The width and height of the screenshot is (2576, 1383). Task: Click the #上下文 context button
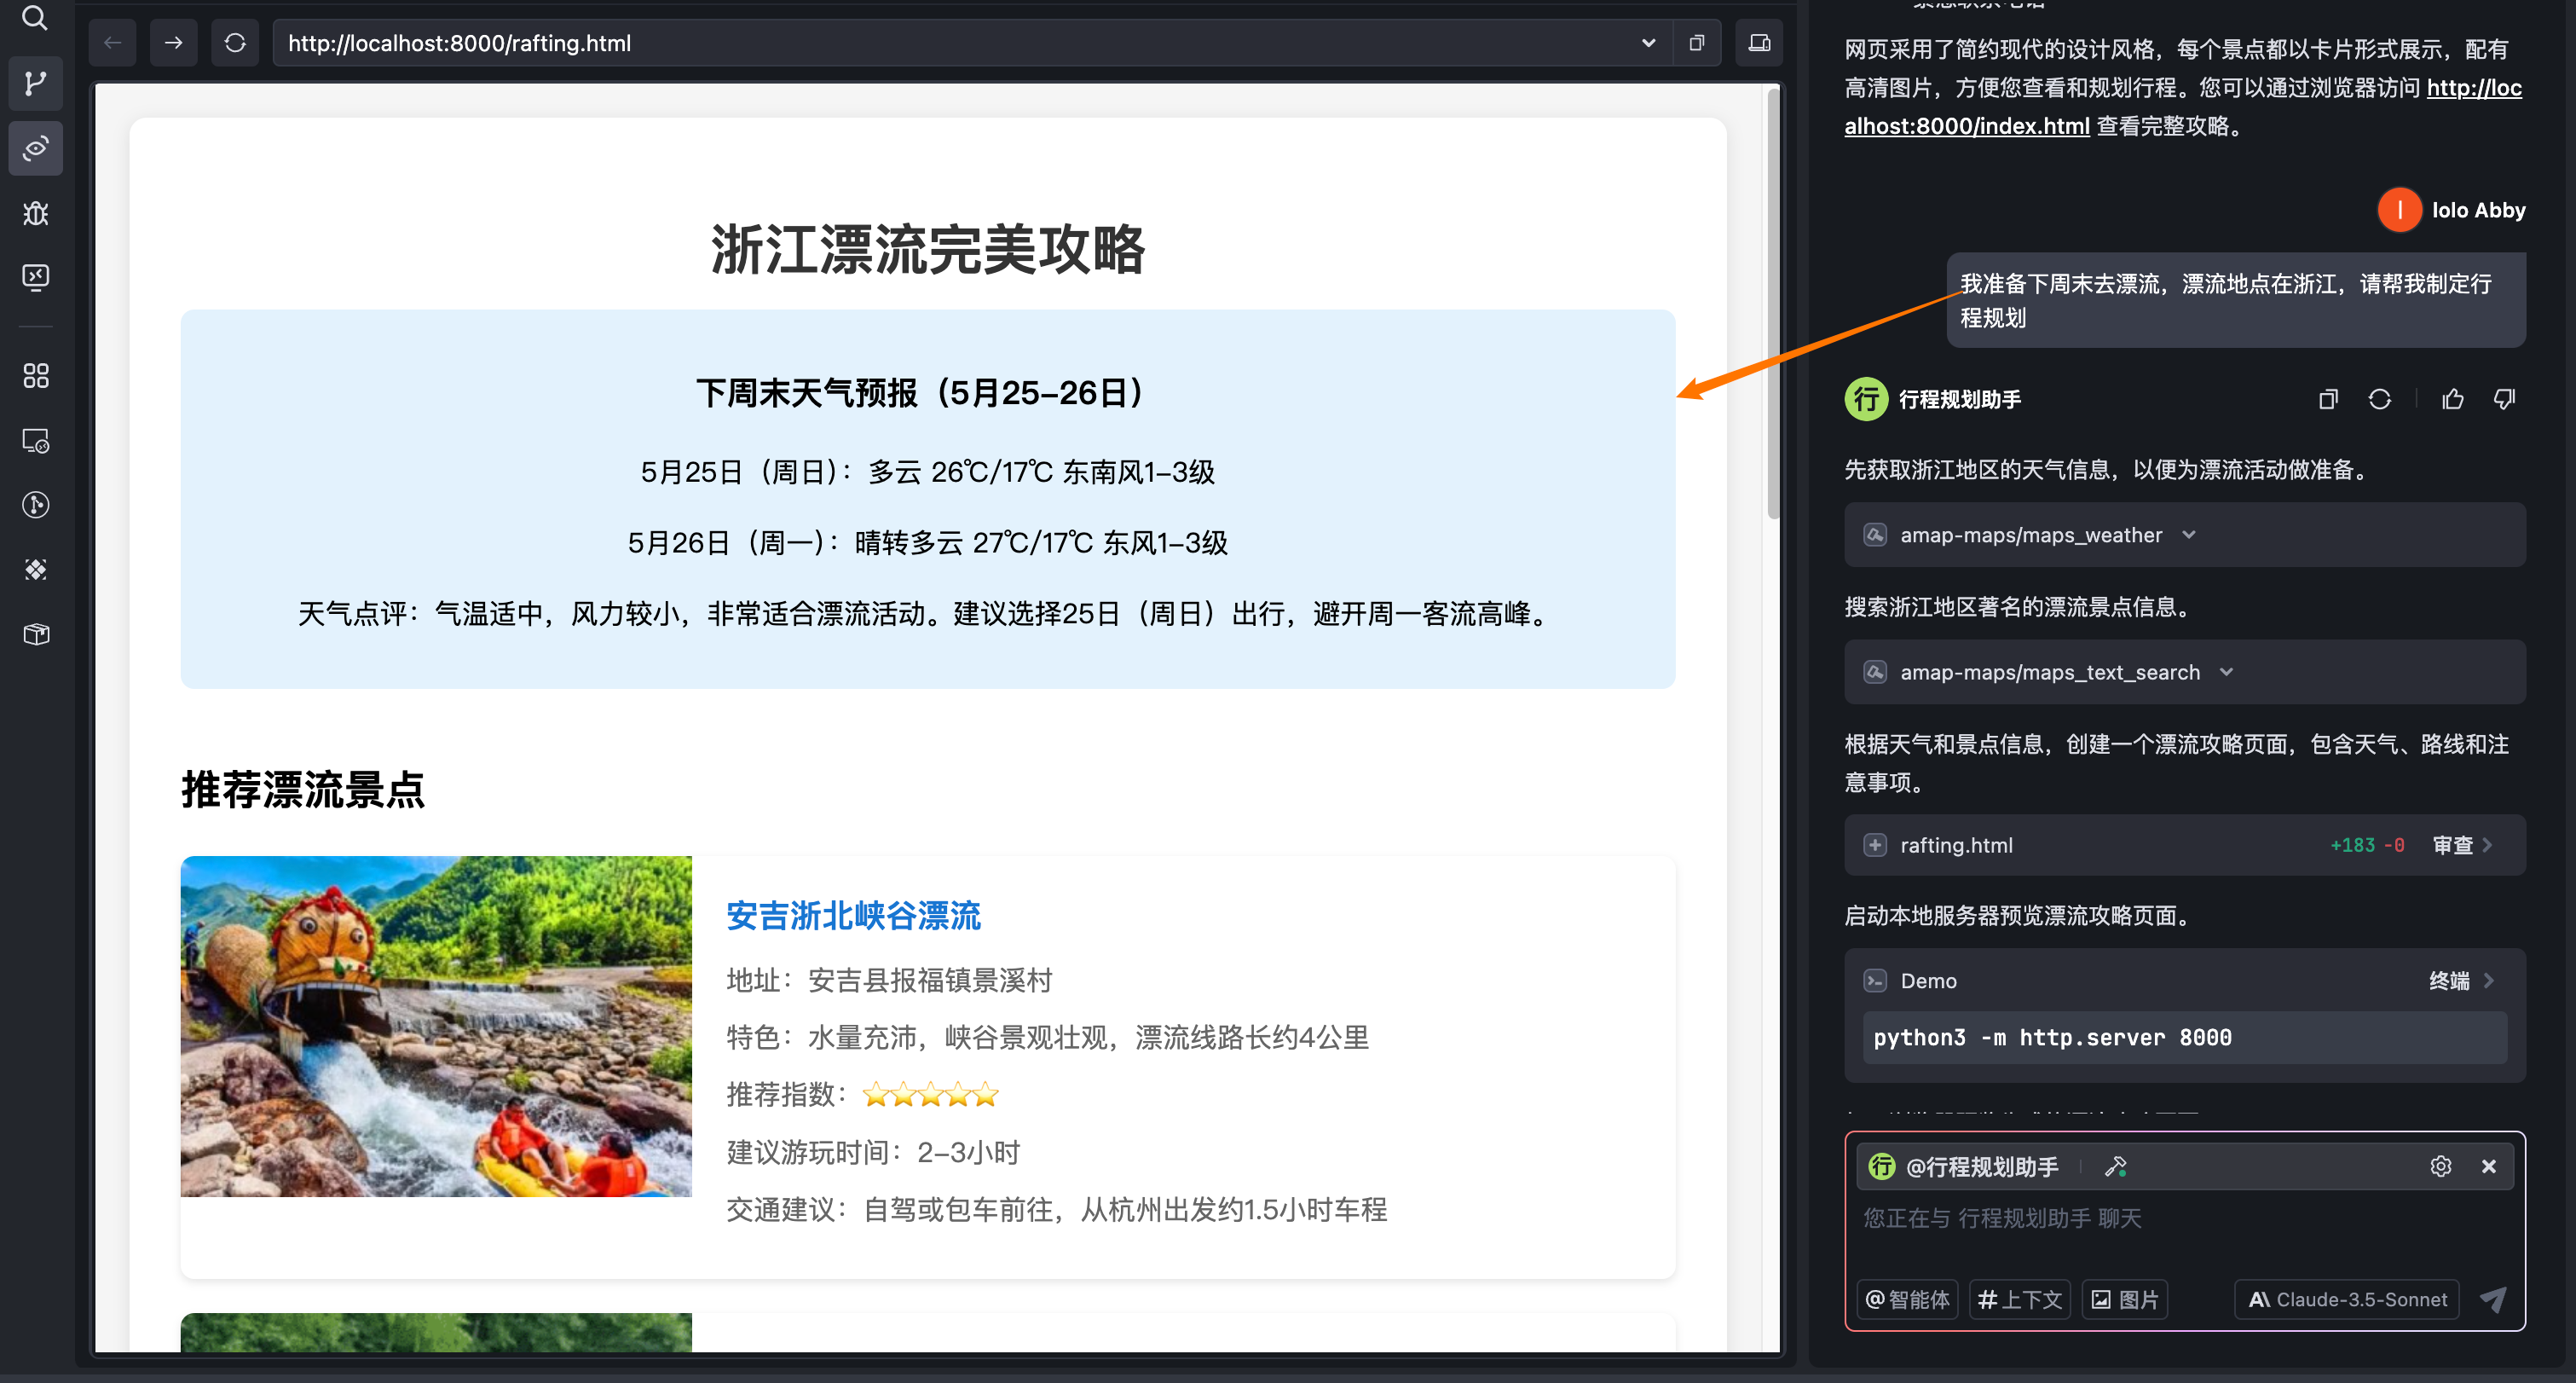click(x=2019, y=1299)
